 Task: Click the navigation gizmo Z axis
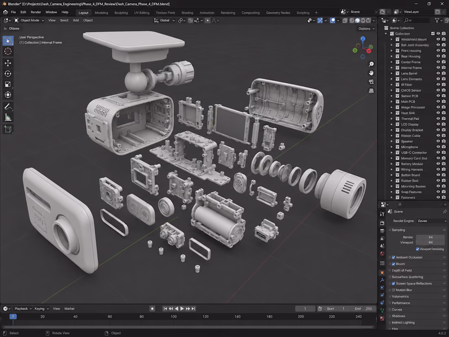(x=363, y=39)
